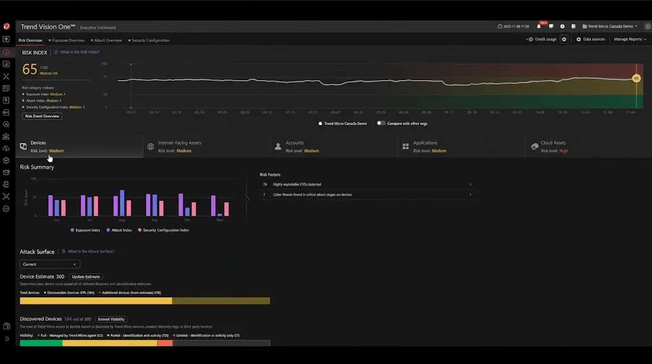Screen dimensions: 652x364
Task: Open the notifications bell icon
Action: pyautogui.click(x=539, y=26)
